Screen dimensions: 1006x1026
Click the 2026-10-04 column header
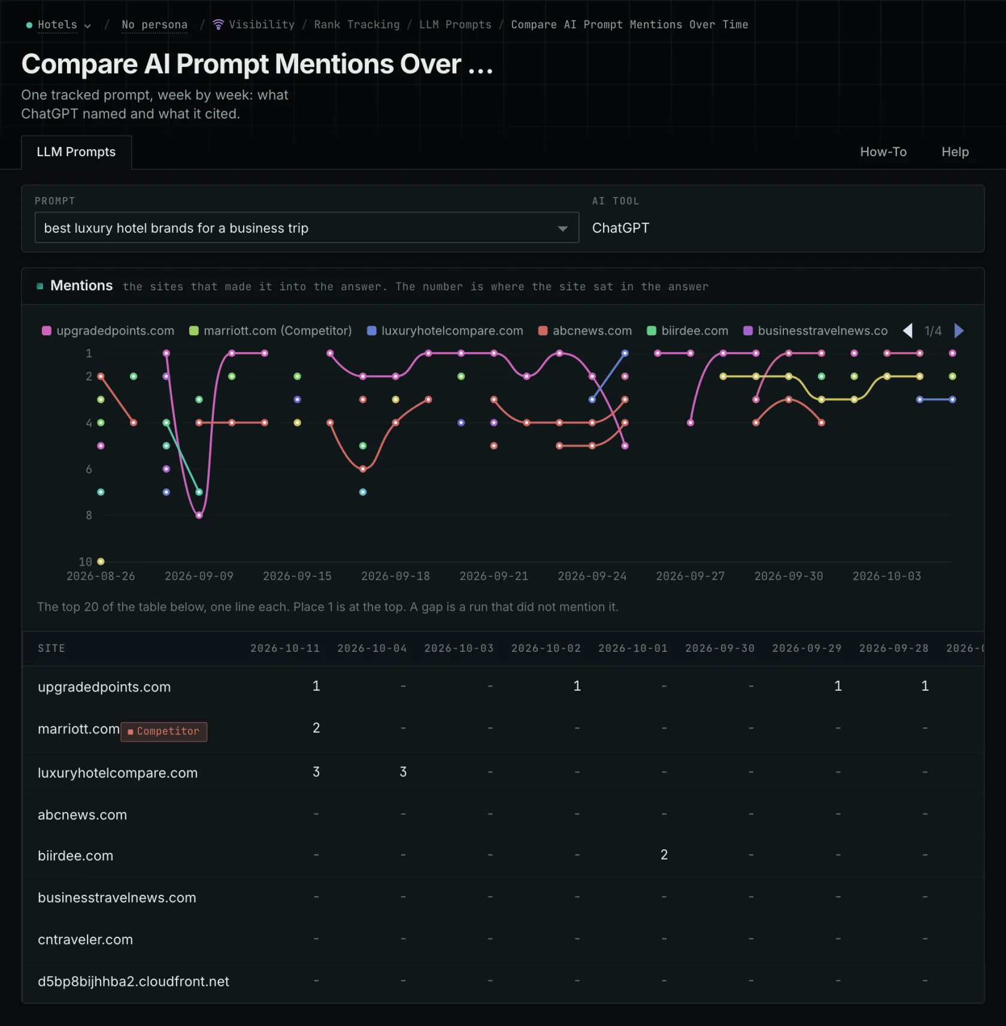(x=372, y=648)
